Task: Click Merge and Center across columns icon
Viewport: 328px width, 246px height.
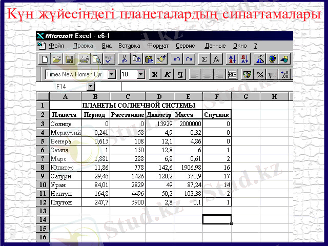Action: pos(232,74)
